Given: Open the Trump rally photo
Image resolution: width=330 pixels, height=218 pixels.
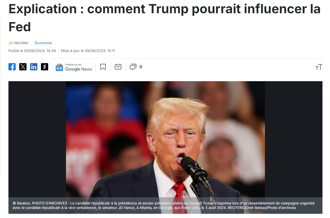Looking at the screenshot, I should click(x=165, y=139).
